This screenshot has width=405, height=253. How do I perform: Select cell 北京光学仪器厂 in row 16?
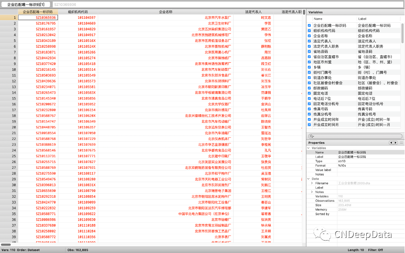165,104
